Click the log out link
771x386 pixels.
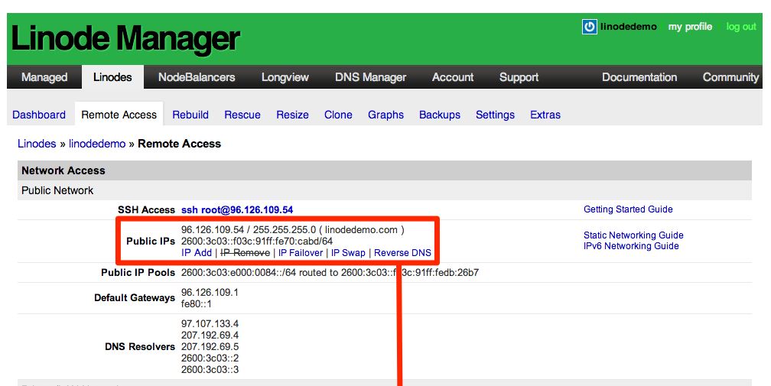741,27
